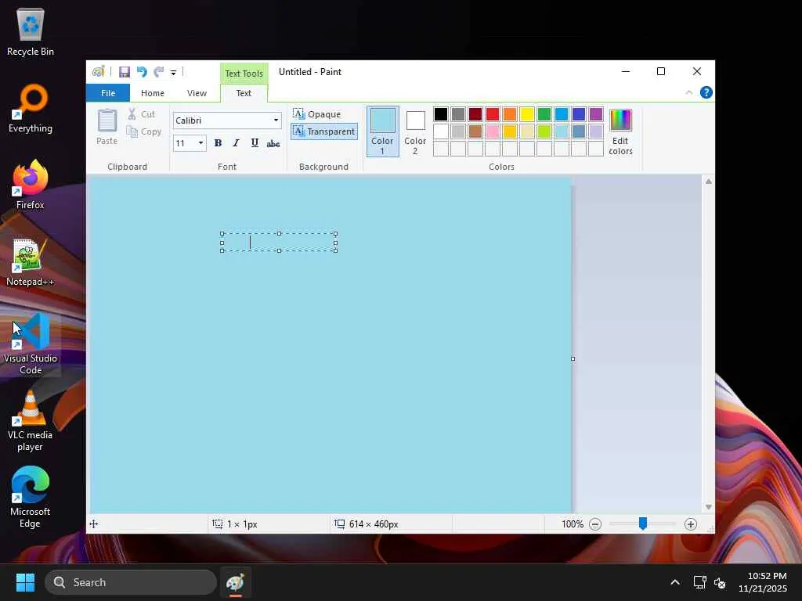Switch to the View tab

tap(197, 93)
